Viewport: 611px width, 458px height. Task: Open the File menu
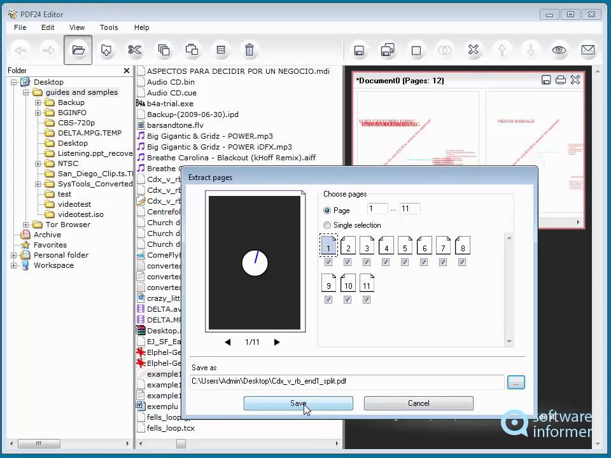pyautogui.click(x=20, y=27)
